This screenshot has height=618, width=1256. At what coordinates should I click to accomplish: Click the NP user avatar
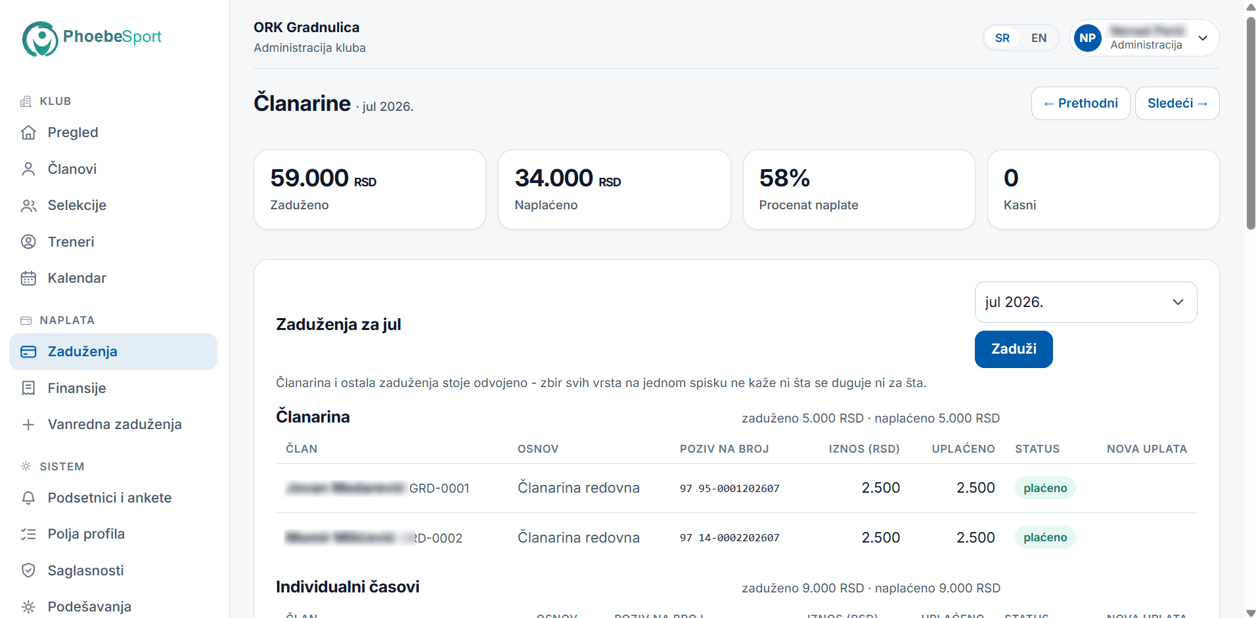pyautogui.click(x=1087, y=38)
